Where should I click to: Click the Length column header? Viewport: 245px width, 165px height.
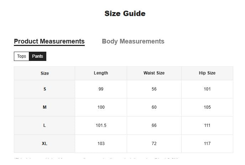[x=101, y=73]
